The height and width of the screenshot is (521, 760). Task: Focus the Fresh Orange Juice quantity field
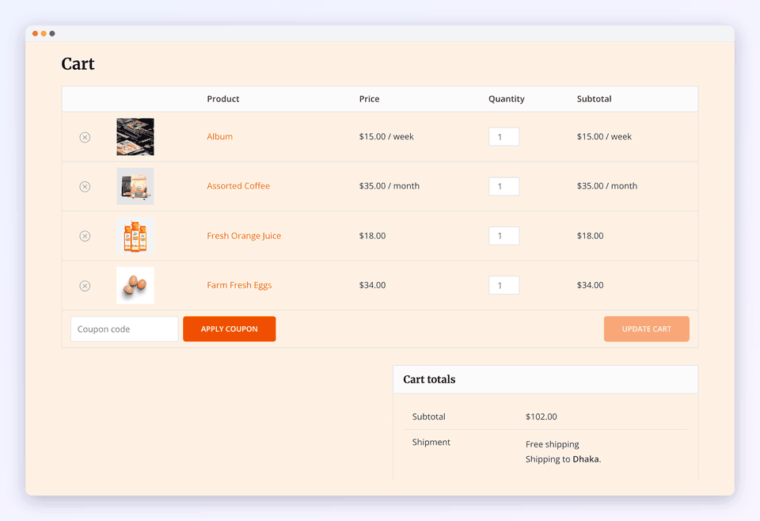(x=504, y=235)
